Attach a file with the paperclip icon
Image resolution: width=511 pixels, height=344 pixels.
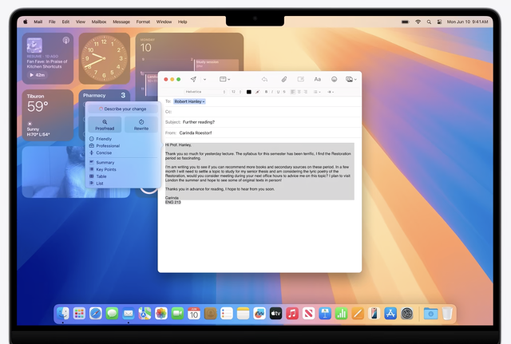point(284,79)
